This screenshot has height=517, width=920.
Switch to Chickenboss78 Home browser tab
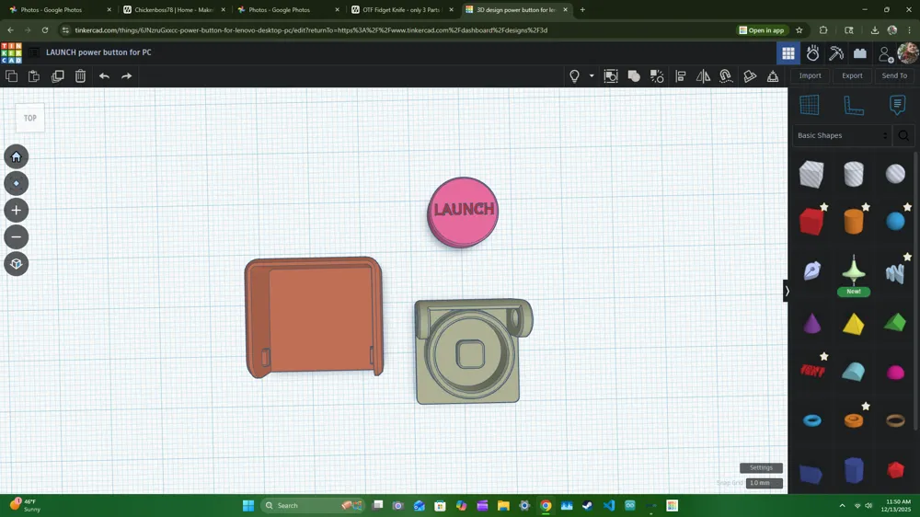coord(174,10)
